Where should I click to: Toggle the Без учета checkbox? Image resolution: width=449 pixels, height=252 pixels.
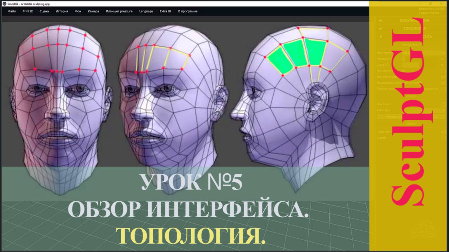click(443, 77)
